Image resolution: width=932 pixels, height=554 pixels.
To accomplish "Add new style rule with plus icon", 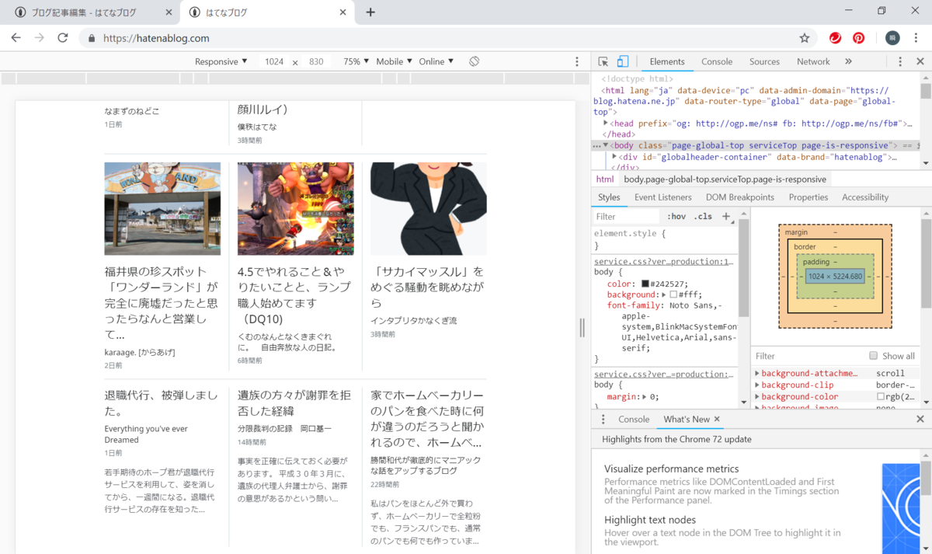I will coord(726,216).
